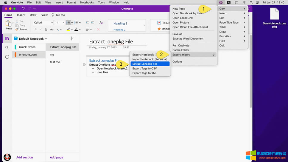Click the italic formatting icon
Screen dimensions: 288x162
click(x=41, y=29)
